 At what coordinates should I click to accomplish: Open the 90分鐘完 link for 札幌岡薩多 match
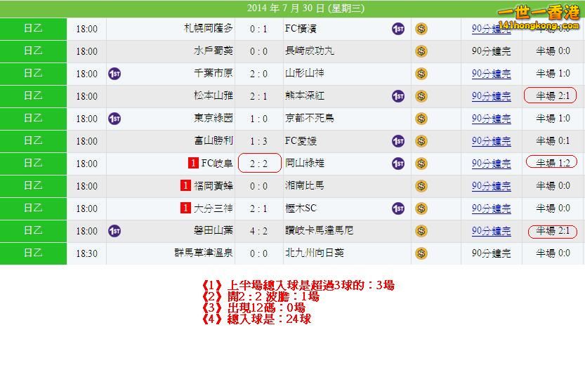coord(491,29)
